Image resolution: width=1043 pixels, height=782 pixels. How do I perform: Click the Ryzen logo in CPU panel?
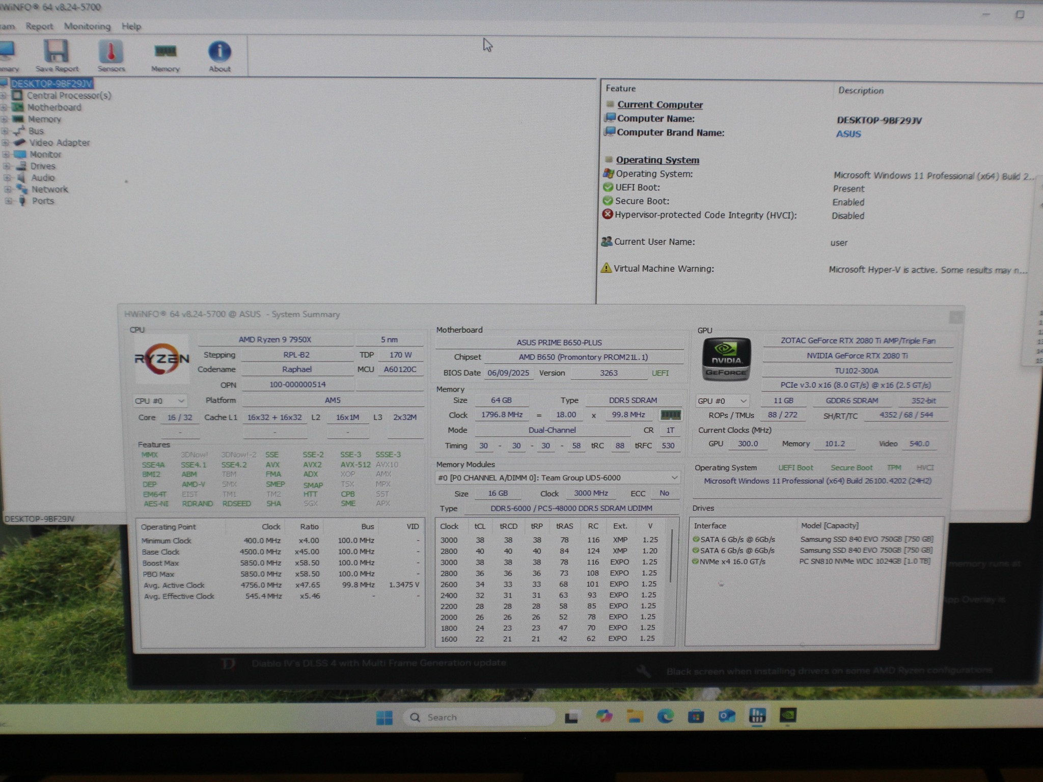(x=161, y=359)
